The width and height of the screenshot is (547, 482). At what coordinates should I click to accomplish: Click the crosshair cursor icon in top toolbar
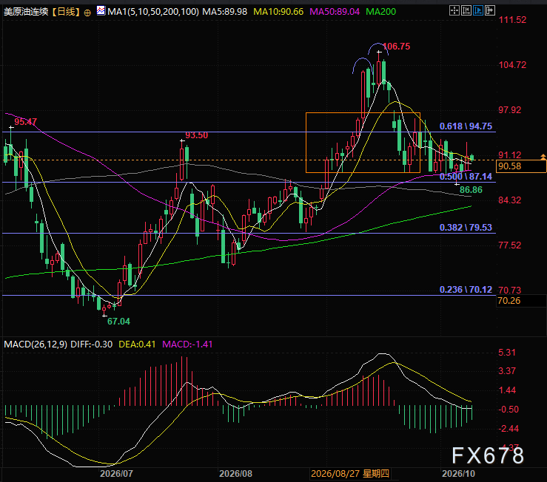pos(454,10)
